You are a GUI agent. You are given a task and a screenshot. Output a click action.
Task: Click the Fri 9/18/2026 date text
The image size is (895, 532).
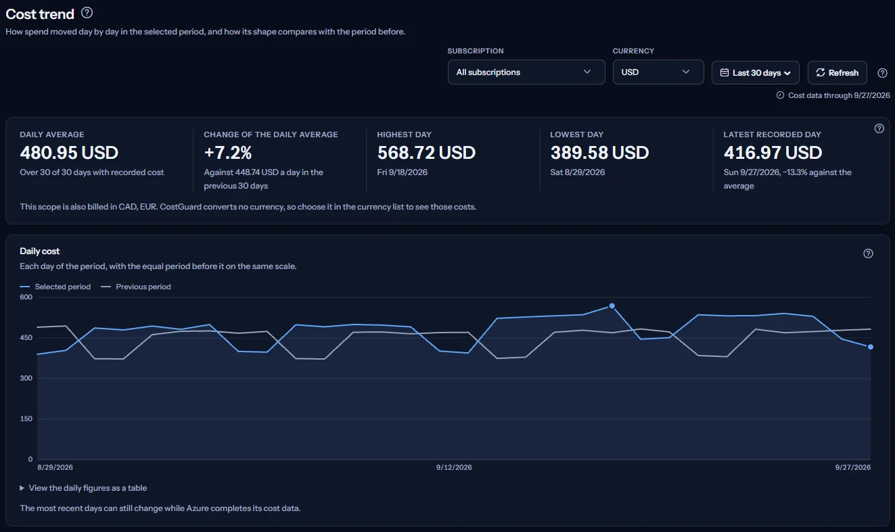[403, 172]
